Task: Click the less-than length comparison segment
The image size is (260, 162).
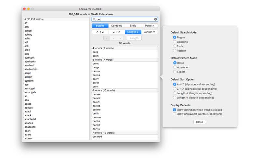Action: point(107,38)
